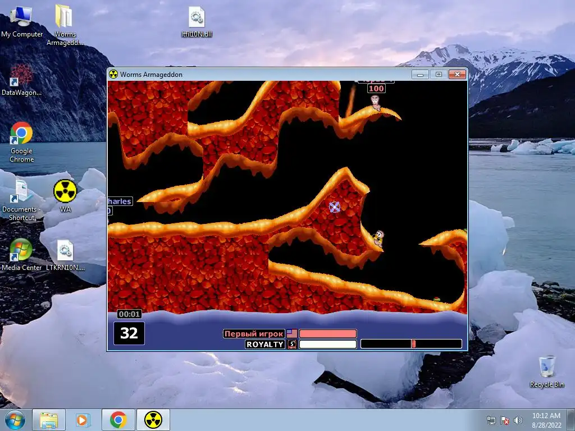Open File Explorer from the taskbar
The width and height of the screenshot is (575, 431).
coord(49,420)
